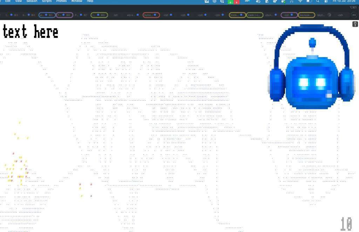359x232 pixels.
Task: Click the three-dots tab overflow button
Action: point(354,15)
